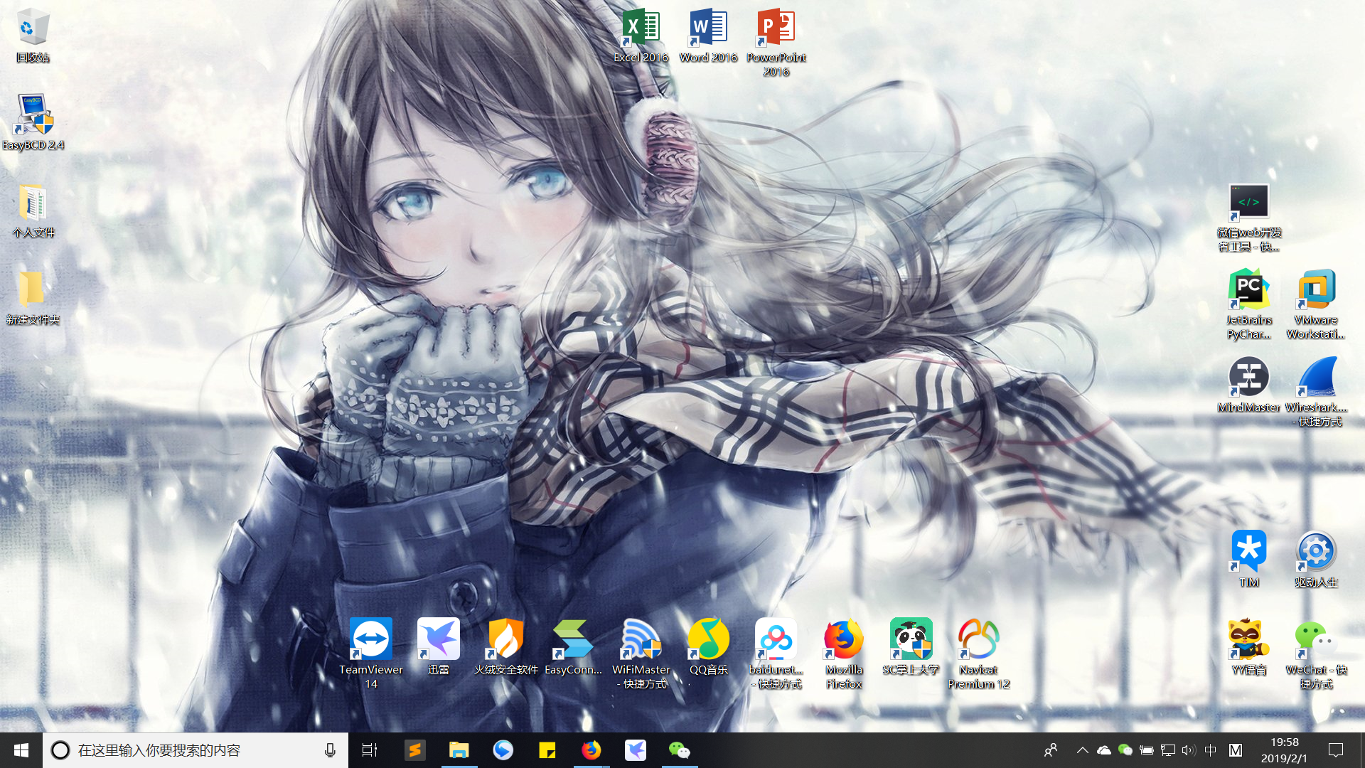This screenshot has width=1365, height=768.
Task: Click the QQ音乐 desktop shortcut
Action: click(708, 639)
